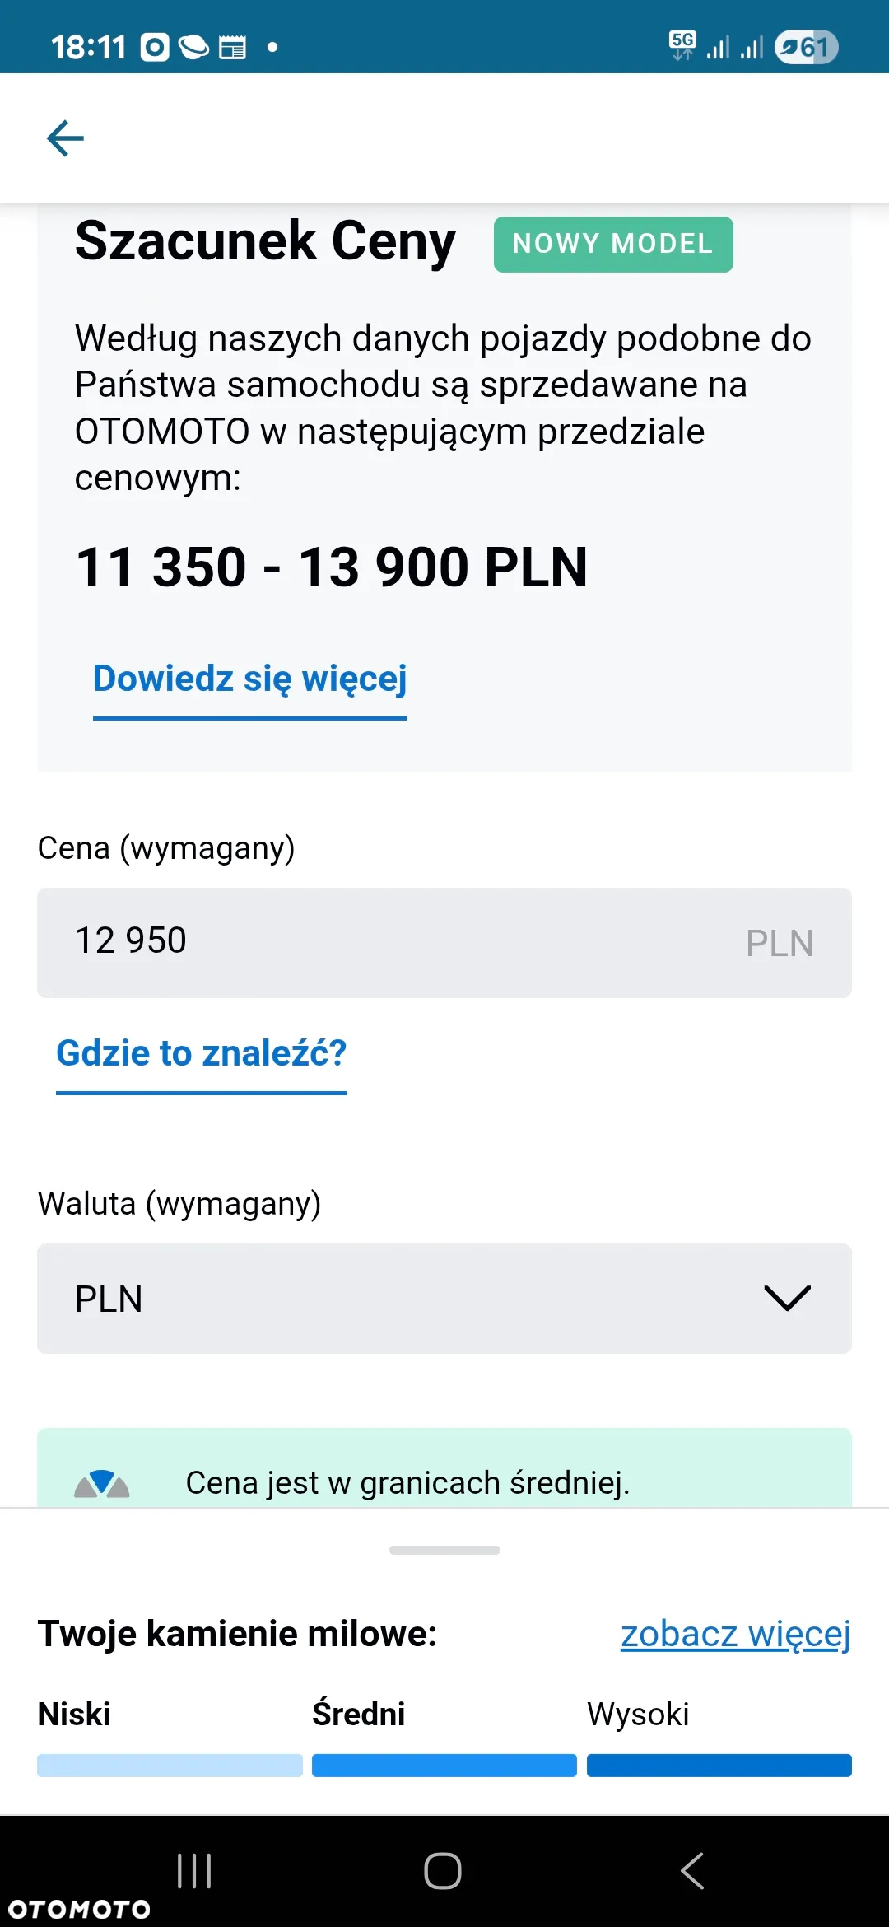
Task: Tap the bottom sheet drag handle
Action: [x=444, y=1550]
